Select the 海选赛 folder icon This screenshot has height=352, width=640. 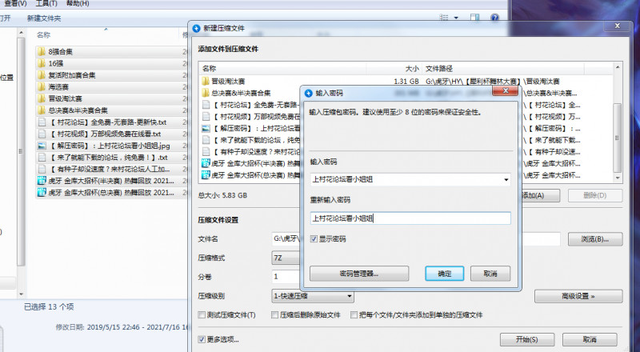point(42,86)
